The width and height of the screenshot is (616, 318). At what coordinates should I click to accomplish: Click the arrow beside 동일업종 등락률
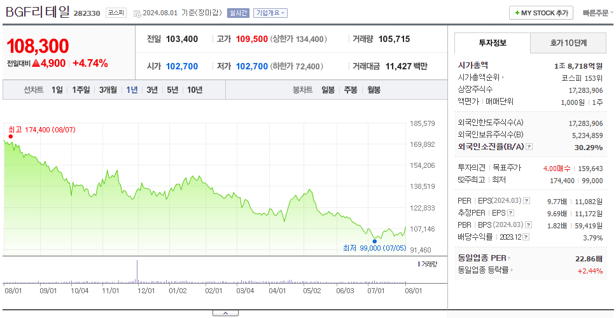point(512,270)
